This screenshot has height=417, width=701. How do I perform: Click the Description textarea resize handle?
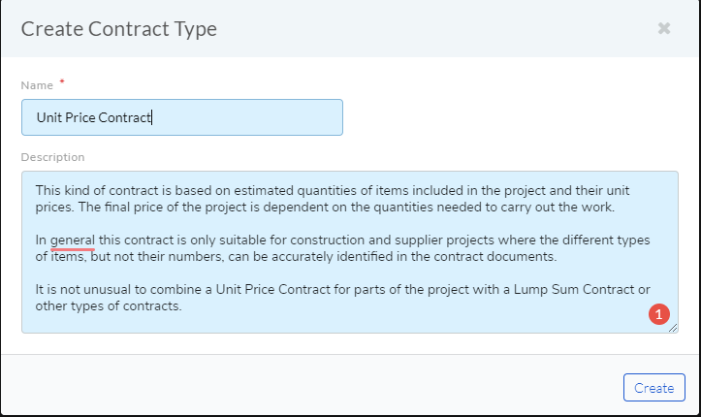pyautogui.click(x=673, y=328)
